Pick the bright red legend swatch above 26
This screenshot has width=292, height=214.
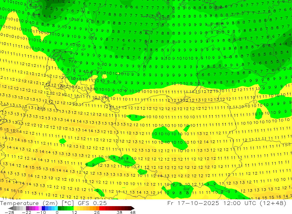click(x=101, y=208)
